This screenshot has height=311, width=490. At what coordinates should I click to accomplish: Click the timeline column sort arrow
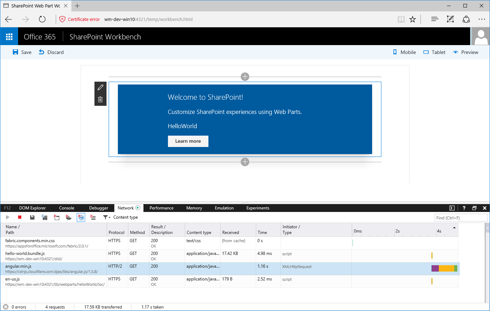pyautogui.click(x=454, y=228)
